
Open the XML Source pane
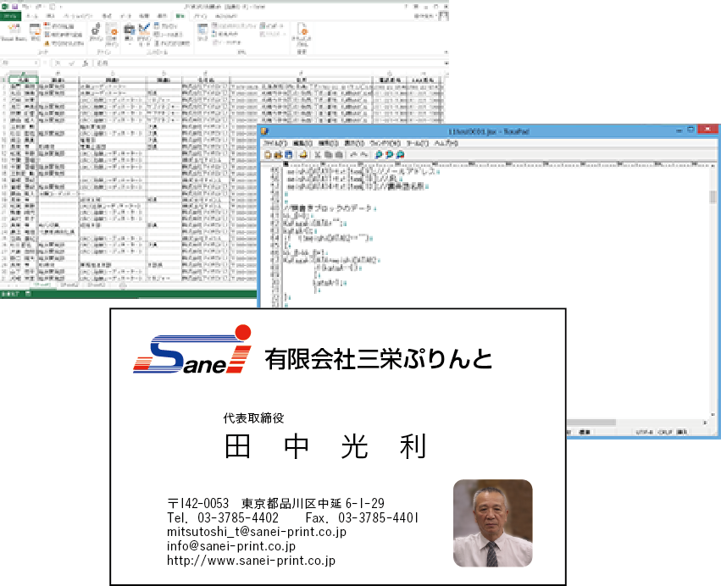click(x=202, y=33)
